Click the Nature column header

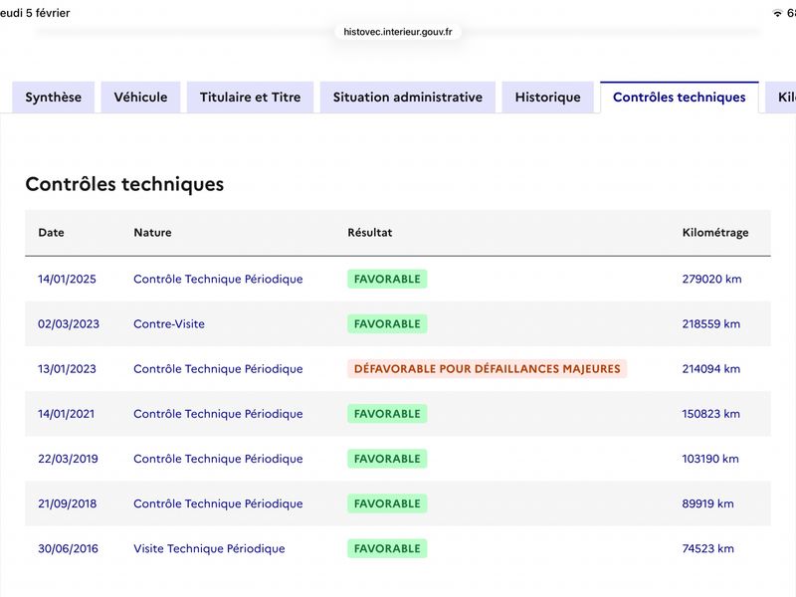[x=152, y=233]
